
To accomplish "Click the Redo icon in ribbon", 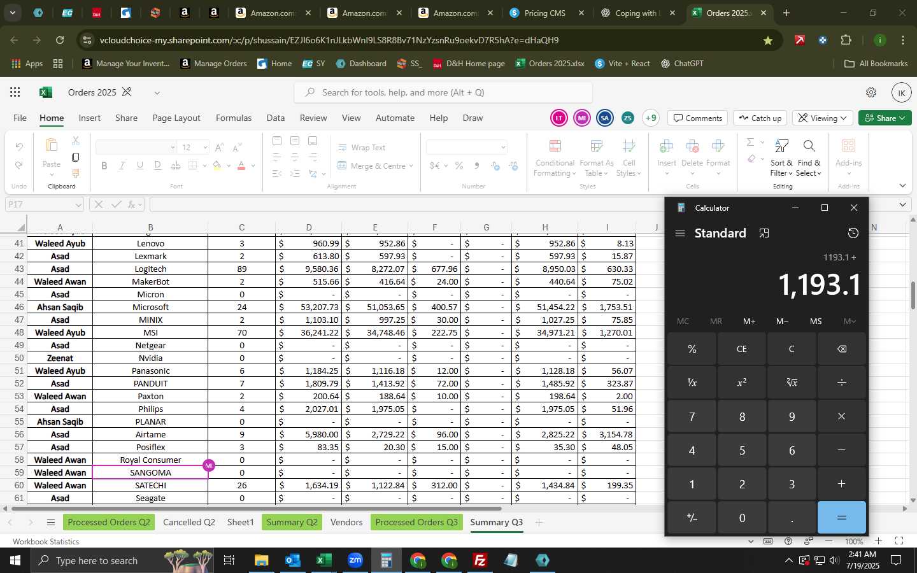I will coord(19,166).
